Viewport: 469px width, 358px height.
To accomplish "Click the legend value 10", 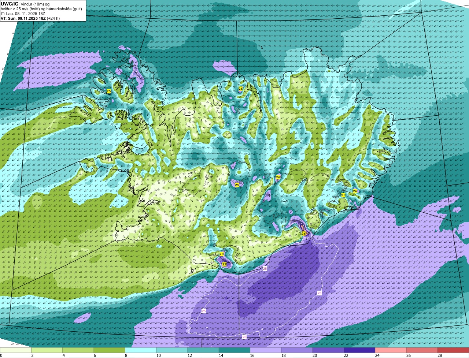I will (x=159, y=355).
